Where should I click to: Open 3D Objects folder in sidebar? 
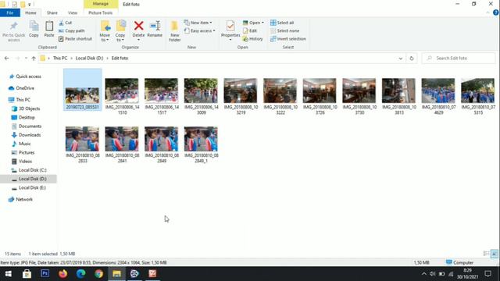coord(26,108)
